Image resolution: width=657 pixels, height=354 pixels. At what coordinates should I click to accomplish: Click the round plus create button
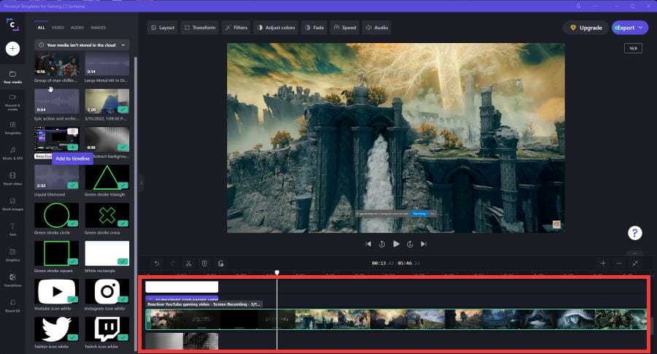coord(12,49)
